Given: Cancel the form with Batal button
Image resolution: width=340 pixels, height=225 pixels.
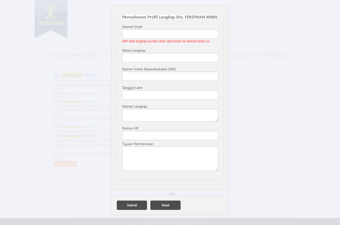Looking at the screenshot, I should coord(165,205).
